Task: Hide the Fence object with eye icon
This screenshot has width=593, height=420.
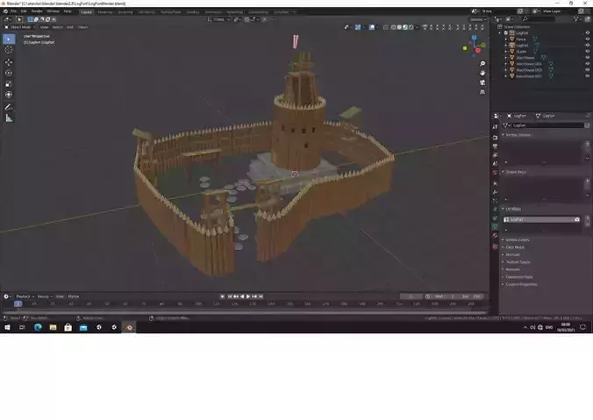Action: [x=588, y=39]
